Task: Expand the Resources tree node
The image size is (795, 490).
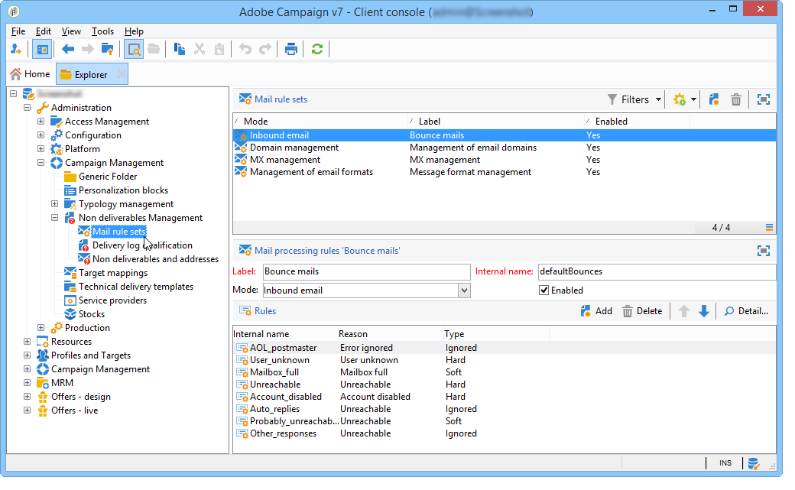Action: (28, 342)
